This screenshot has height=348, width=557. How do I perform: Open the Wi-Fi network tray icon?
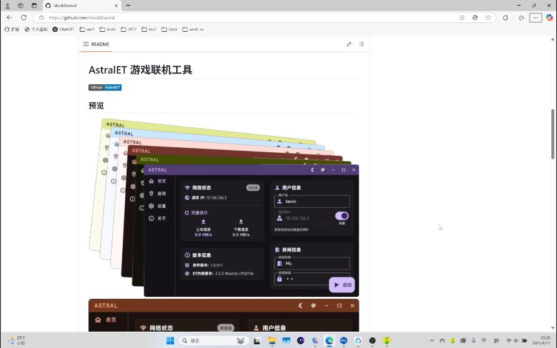[508, 341]
